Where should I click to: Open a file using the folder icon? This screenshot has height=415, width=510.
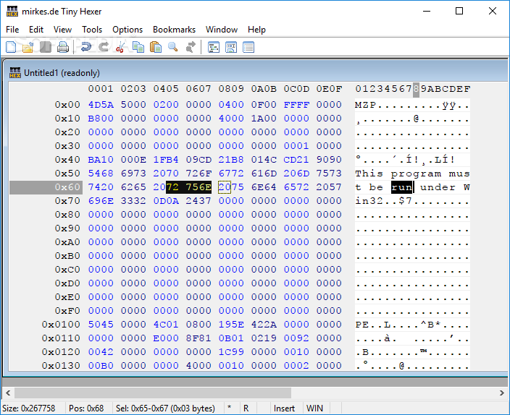[x=28, y=48]
